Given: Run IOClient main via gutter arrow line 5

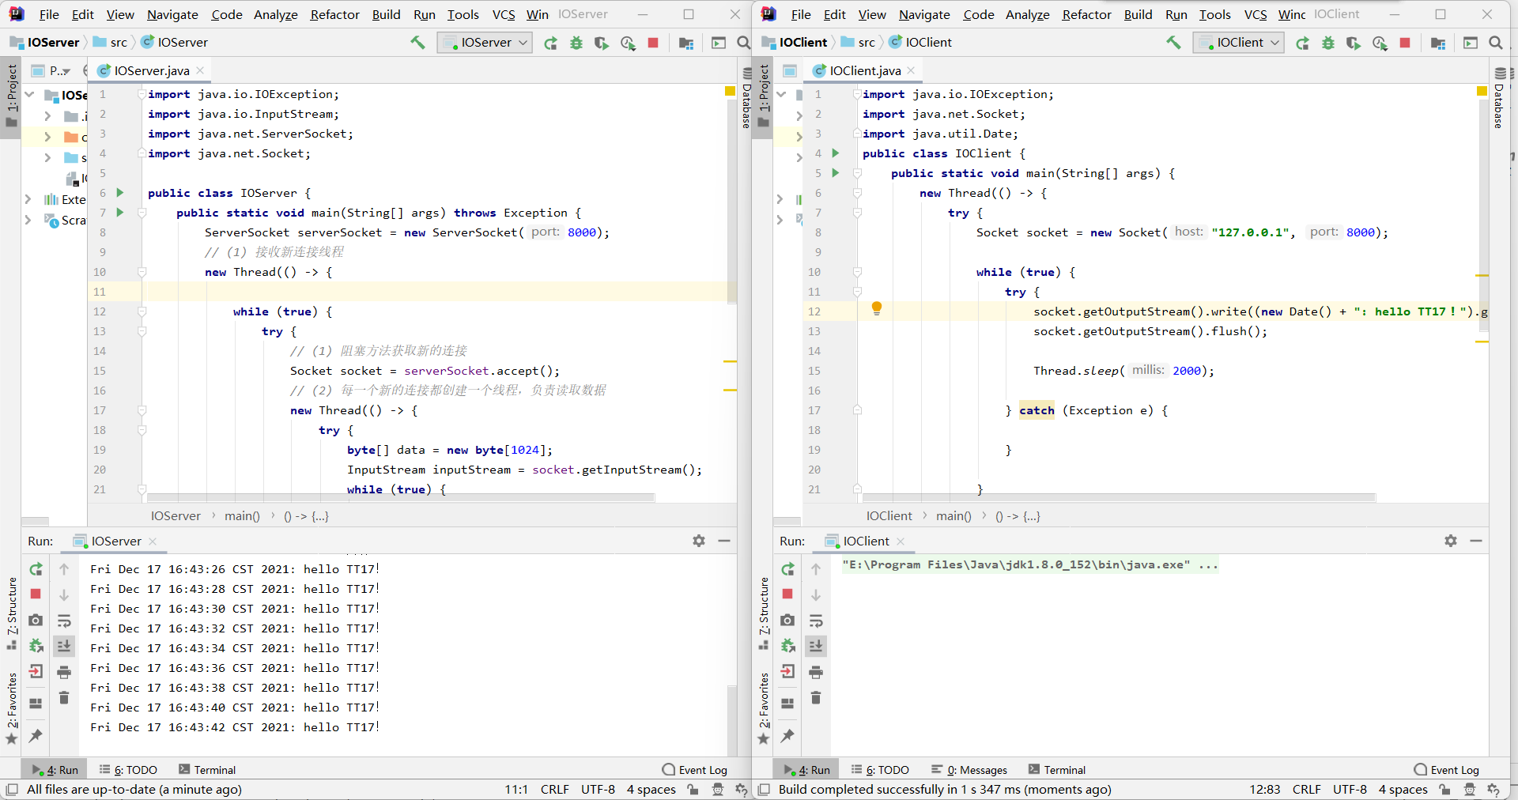Looking at the screenshot, I should pyautogui.click(x=836, y=172).
